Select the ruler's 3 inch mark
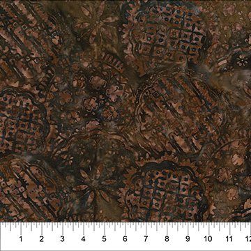Image resolution: width=251 pixels, height=251 pixels. pos(62,239)
